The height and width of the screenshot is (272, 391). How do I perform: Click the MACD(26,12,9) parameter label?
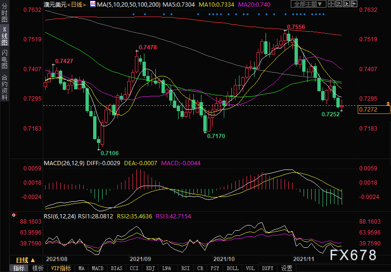click(x=64, y=163)
